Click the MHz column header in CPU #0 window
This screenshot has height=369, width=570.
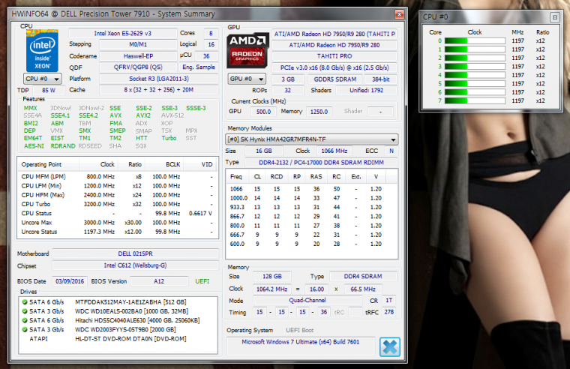click(517, 32)
